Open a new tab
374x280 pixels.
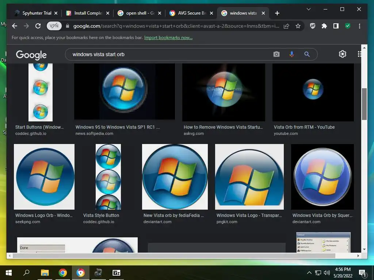coord(277,13)
